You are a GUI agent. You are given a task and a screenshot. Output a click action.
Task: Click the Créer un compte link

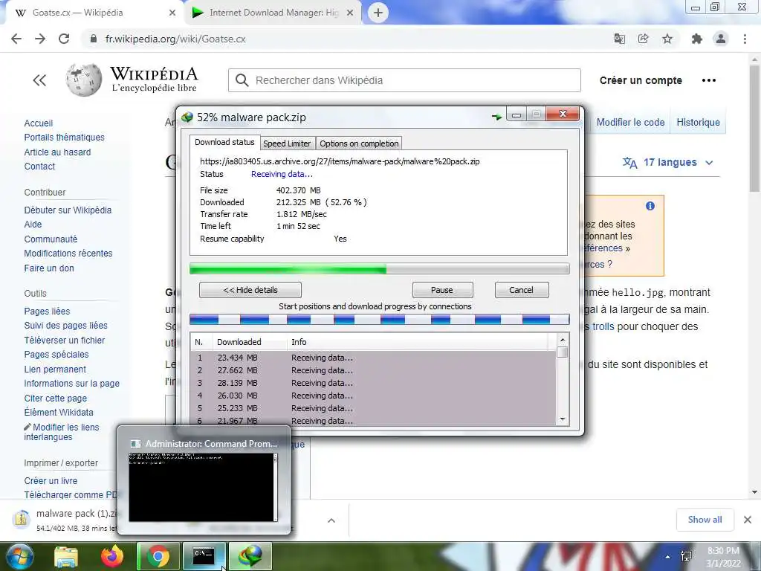[x=641, y=80]
